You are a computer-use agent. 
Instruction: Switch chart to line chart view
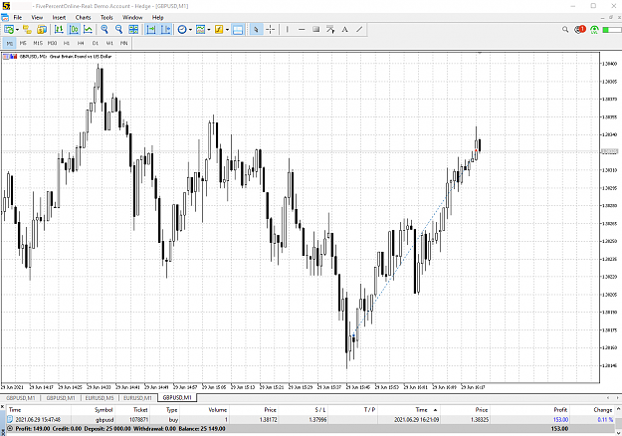click(88, 29)
